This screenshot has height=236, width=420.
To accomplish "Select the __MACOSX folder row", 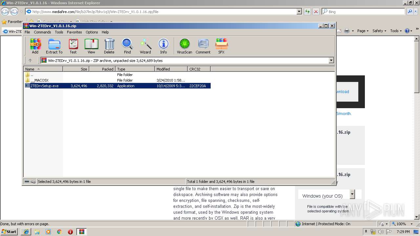I will (x=117, y=80).
